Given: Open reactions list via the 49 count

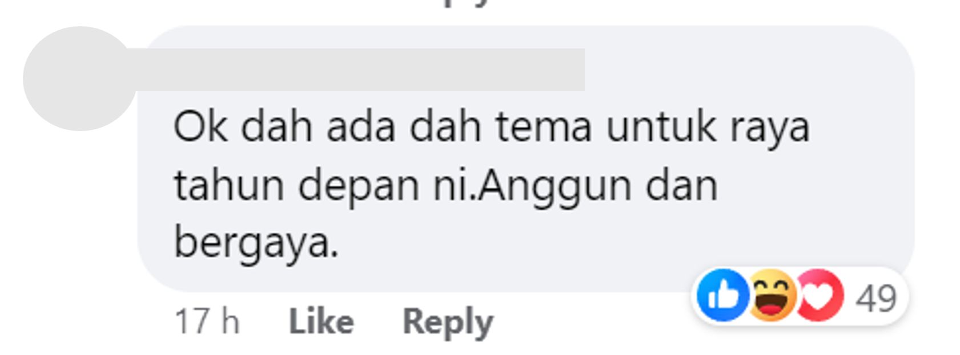Looking at the screenshot, I should 875,298.
